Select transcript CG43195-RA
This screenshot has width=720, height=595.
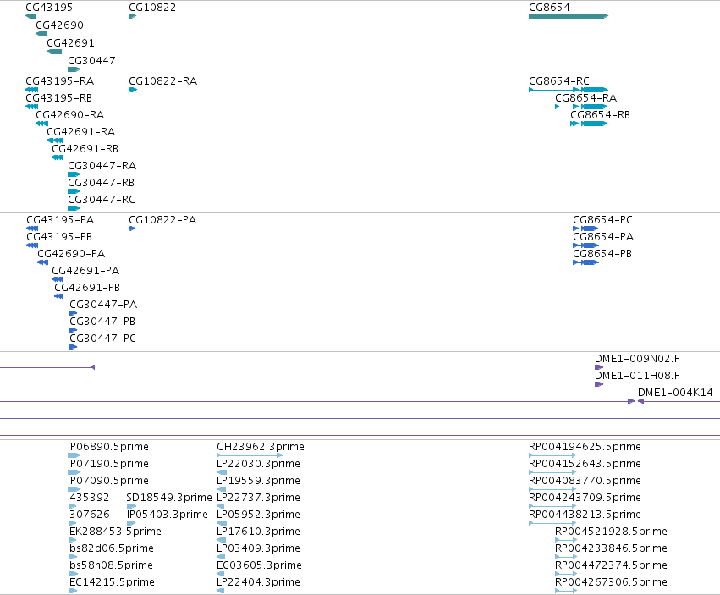point(60,81)
